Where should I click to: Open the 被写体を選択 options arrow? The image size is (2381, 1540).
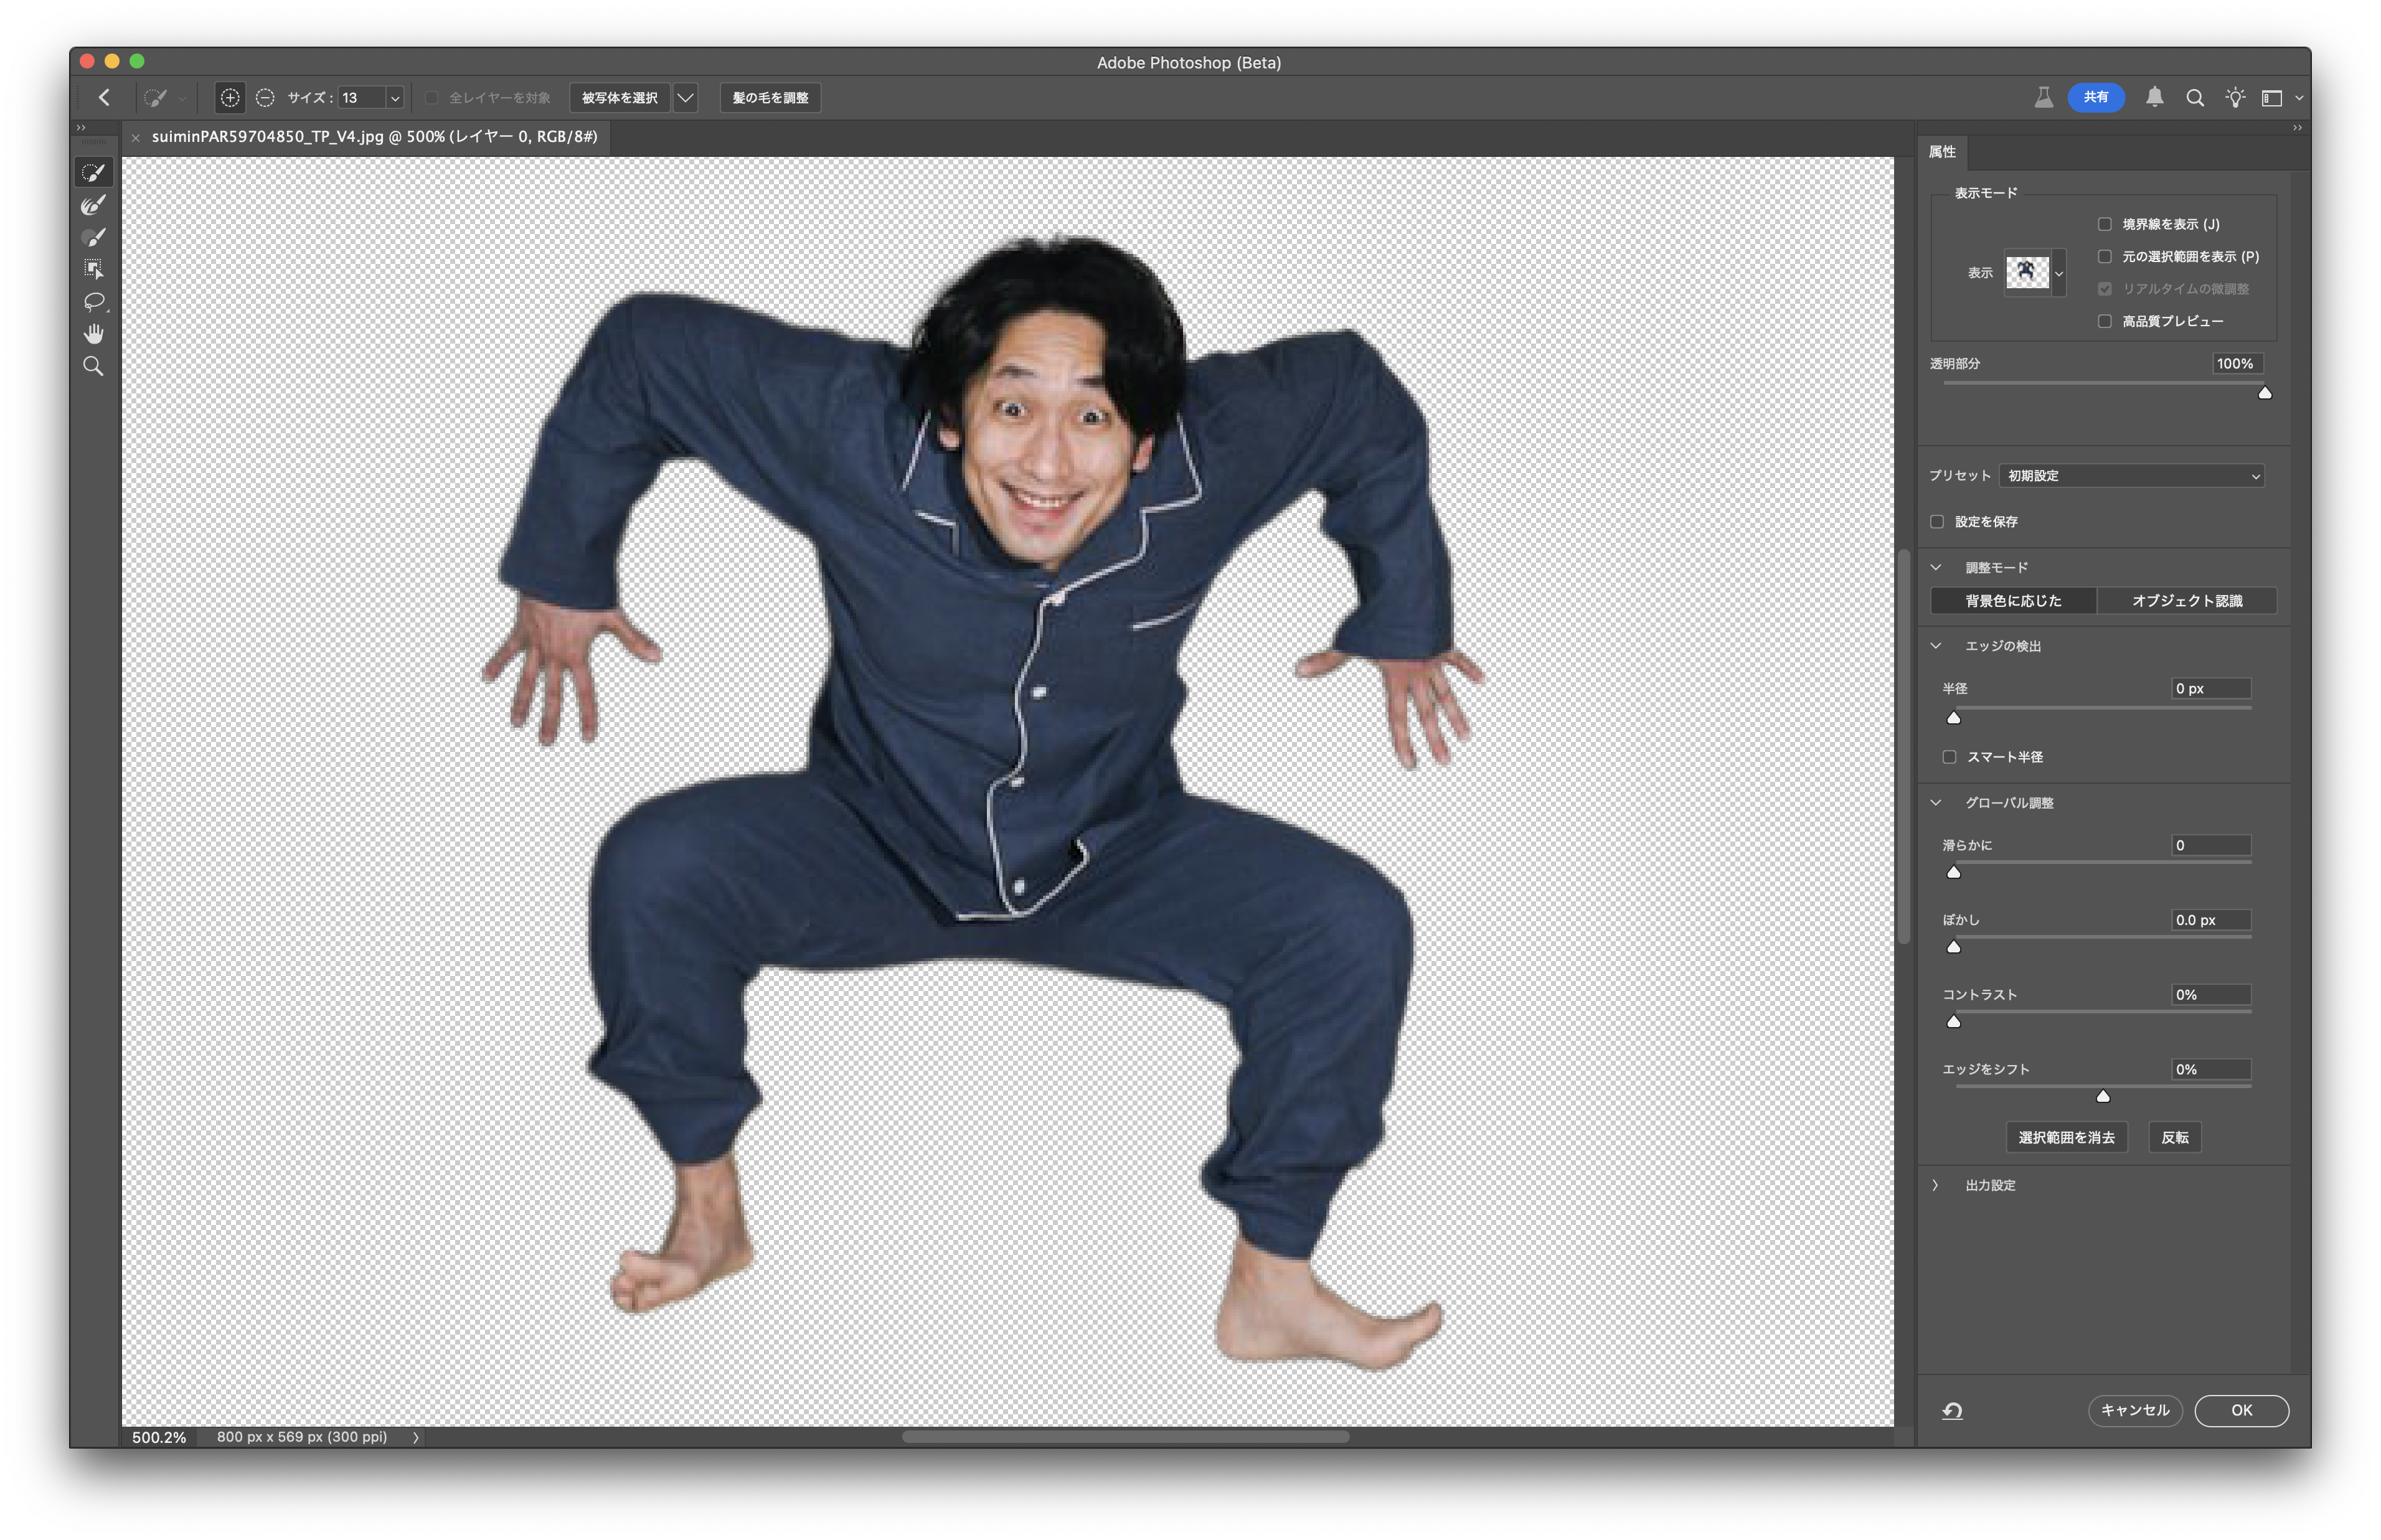[685, 97]
